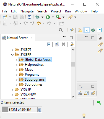Screen dimensions: 104x119
Task: Collapse the SYSERR library node
Action: [x=12, y=55]
